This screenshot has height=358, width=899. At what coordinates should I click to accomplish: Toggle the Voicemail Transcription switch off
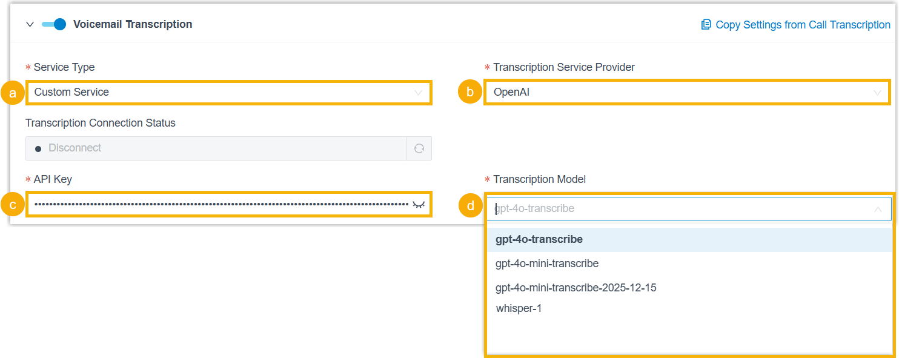coord(53,24)
